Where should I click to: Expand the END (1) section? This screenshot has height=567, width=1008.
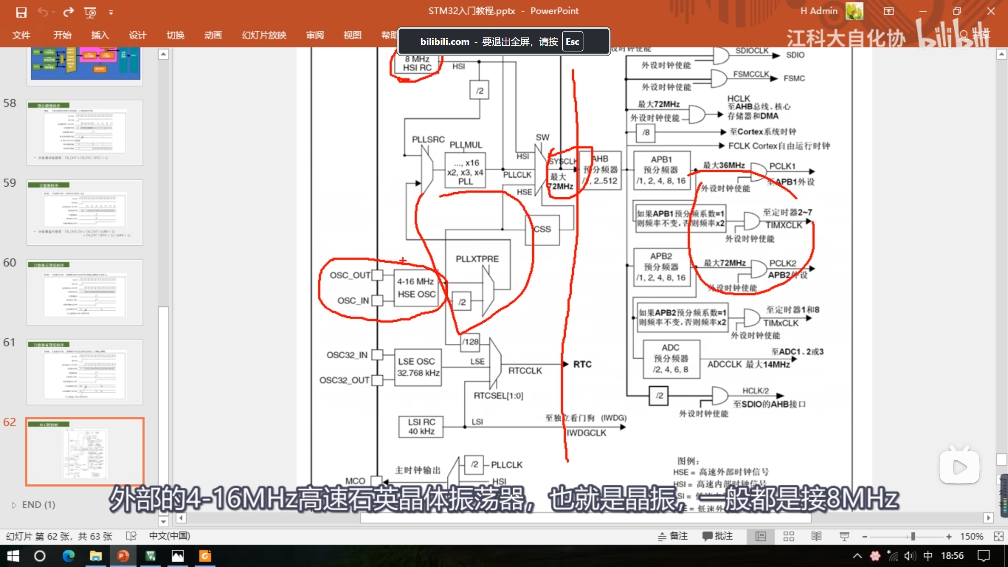[x=14, y=505]
